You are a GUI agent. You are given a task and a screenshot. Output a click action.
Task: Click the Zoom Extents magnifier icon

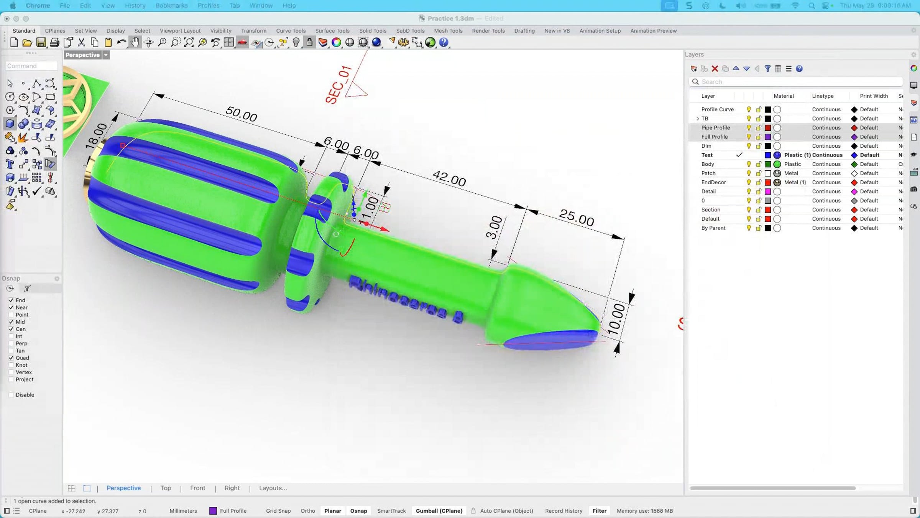(x=189, y=42)
